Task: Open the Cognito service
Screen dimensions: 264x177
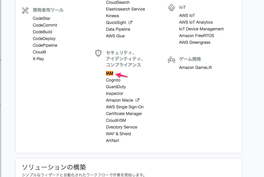Action: click(x=113, y=80)
